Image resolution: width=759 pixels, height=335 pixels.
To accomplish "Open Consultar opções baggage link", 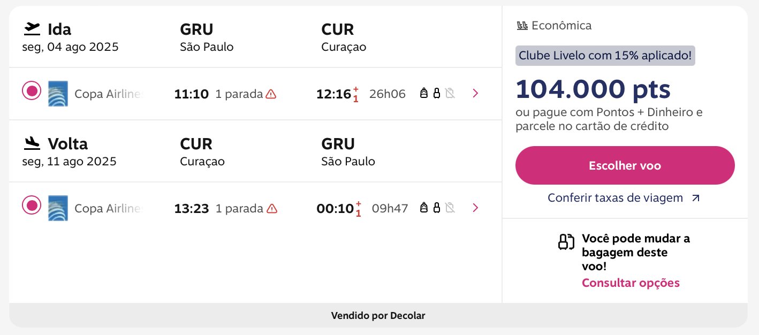I will coord(631,283).
